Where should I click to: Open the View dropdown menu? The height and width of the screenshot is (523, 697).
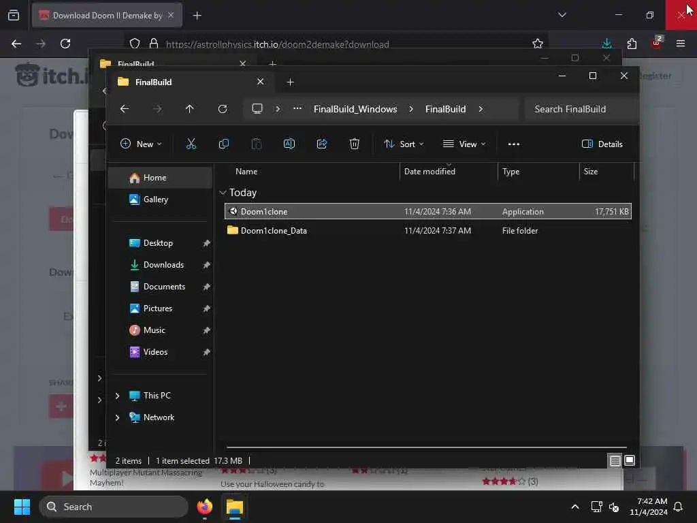coord(464,144)
